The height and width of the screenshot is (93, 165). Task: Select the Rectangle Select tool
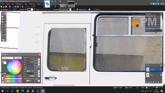tap(3, 17)
